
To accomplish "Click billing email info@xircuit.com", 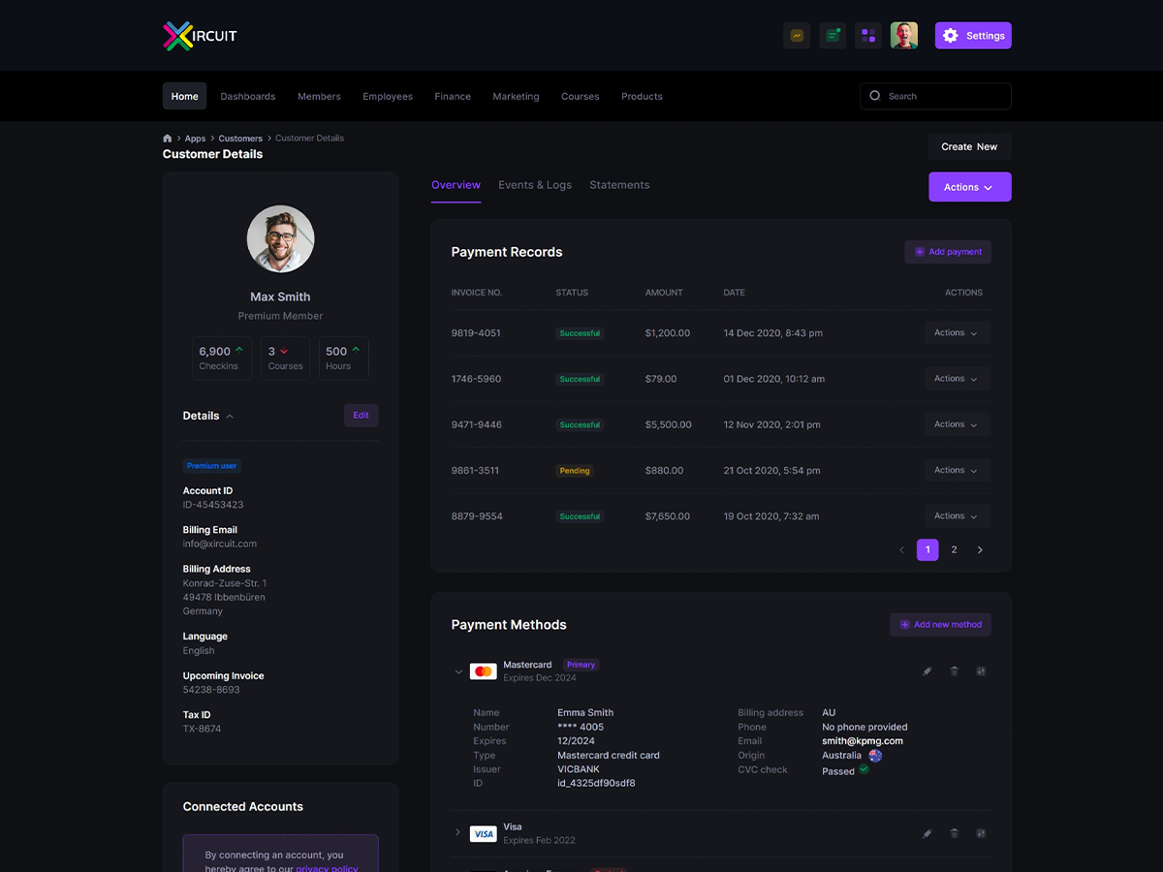I will coord(220,545).
